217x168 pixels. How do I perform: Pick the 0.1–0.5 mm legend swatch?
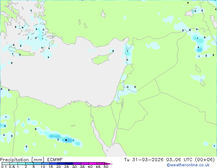[6, 164]
